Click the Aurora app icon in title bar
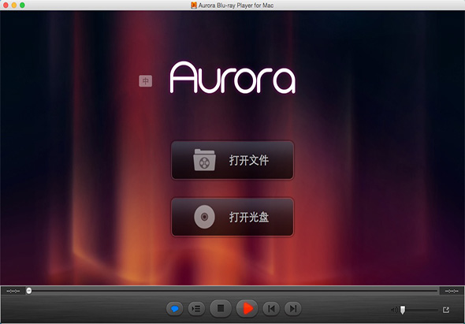 click(194, 6)
